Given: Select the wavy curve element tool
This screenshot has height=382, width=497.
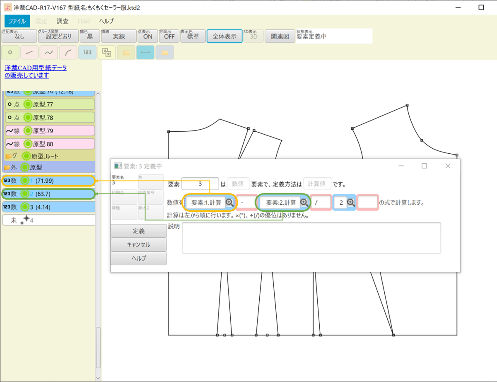Looking at the screenshot, I should (49, 53).
